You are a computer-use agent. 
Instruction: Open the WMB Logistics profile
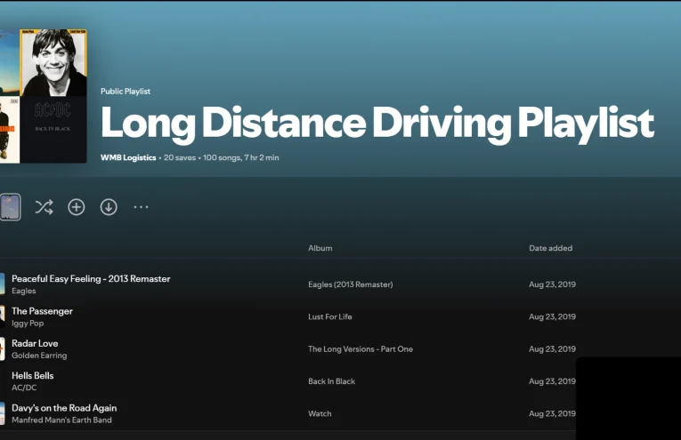(128, 157)
